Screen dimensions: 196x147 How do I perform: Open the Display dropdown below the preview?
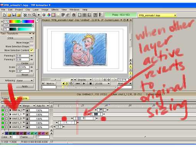(x=84, y=80)
